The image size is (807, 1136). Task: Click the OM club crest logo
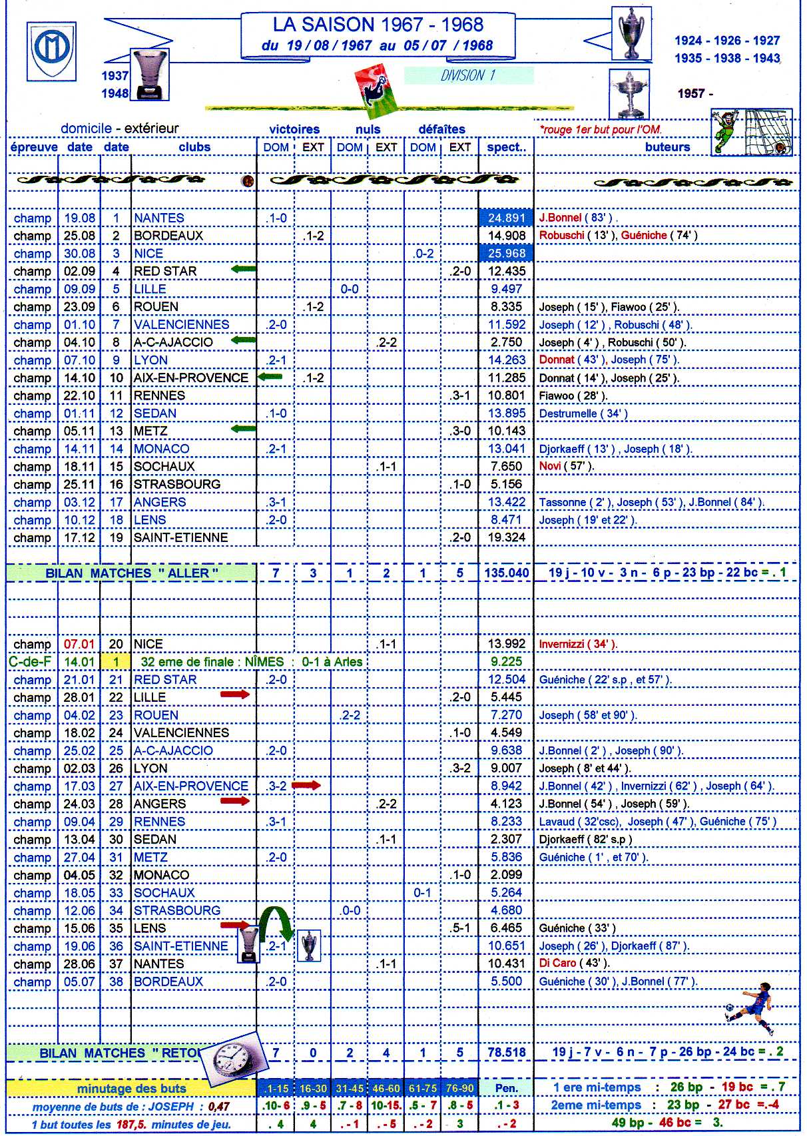(52, 51)
